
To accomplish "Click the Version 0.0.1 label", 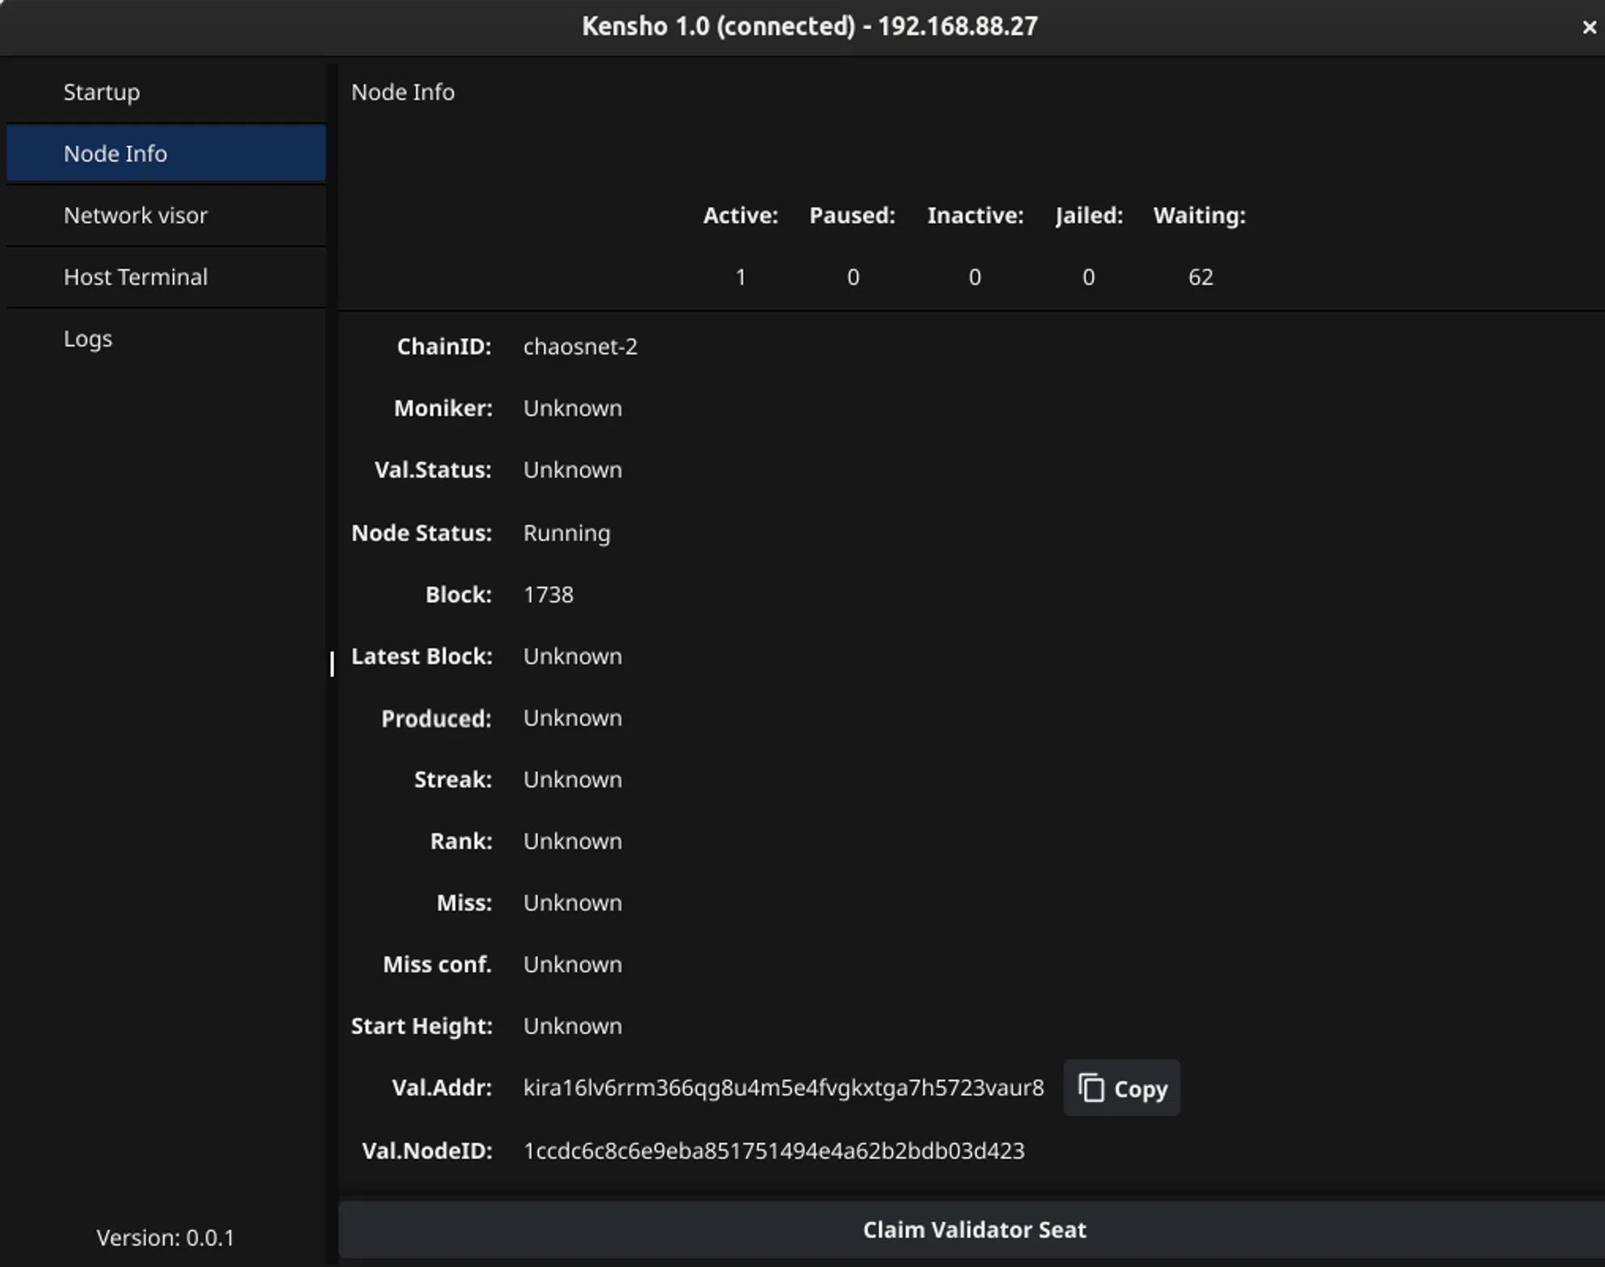I will [165, 1238].
